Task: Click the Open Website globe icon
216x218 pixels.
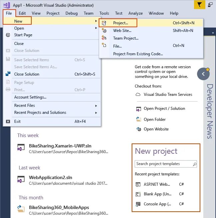Action: click(139, 129)
